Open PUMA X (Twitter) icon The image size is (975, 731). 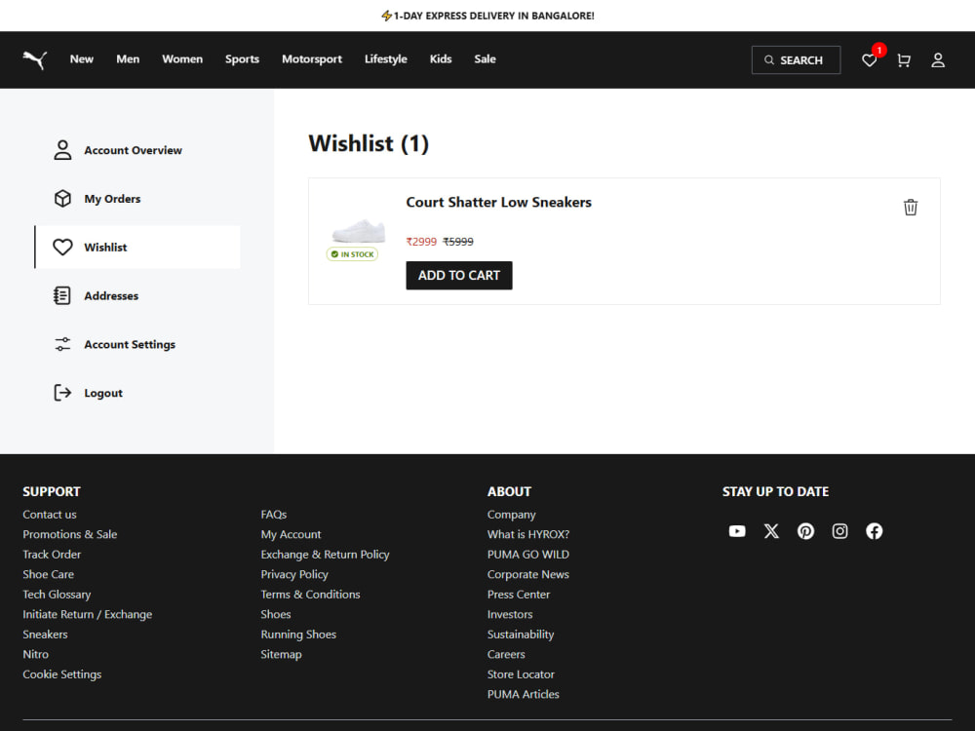click(771, 531)
